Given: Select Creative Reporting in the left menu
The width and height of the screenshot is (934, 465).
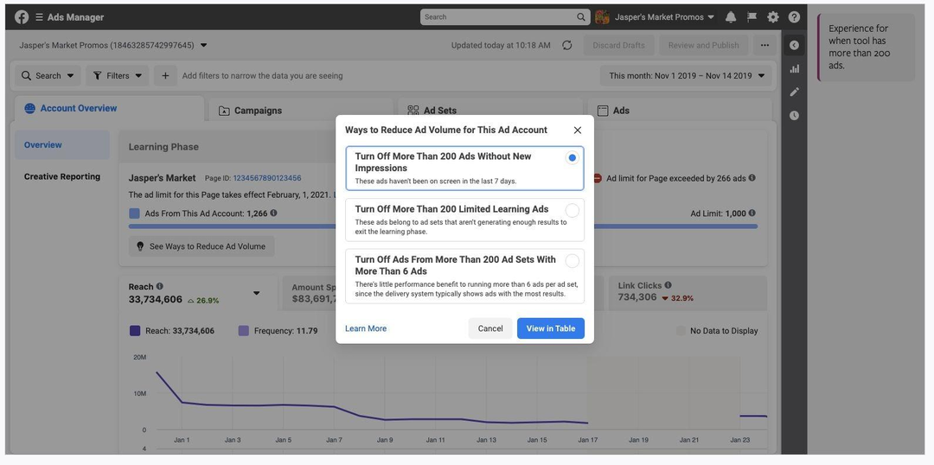Looking at the screenshot, I should click(x=62, y=176).
